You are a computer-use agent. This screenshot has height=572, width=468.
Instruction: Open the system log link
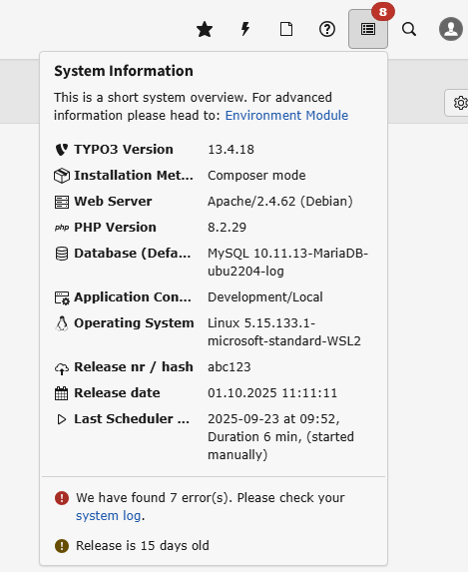coord(109,516)
